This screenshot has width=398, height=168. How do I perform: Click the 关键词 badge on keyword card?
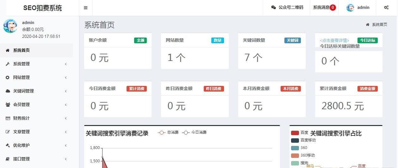pyautogui.click(x=293, y=40)
